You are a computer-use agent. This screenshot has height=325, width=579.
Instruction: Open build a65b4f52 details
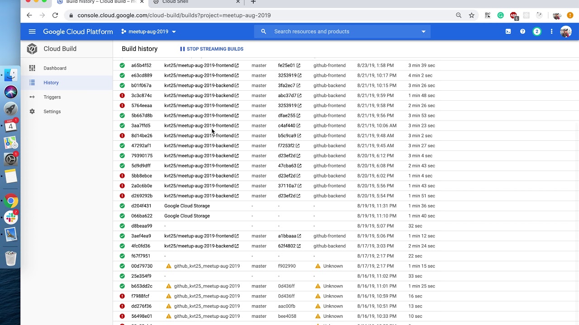141,65
